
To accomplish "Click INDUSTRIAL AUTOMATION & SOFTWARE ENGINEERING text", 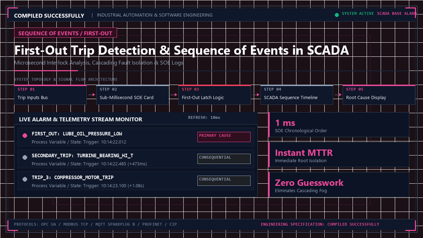I will pos(155,15).
